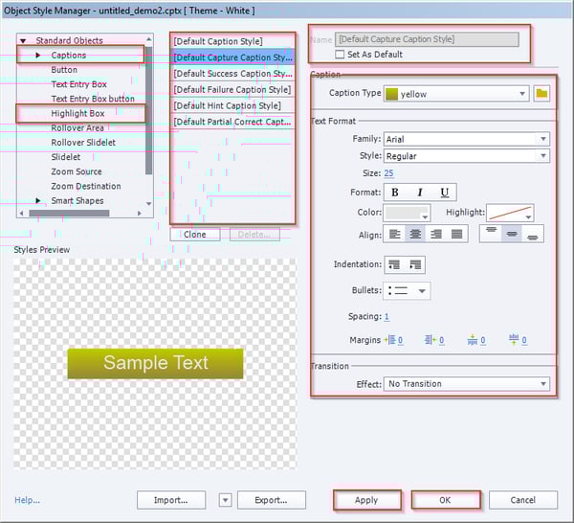Click the Sample Text preview caption
Image resolution: width=574 pixels, height=523 pixels.
tap(155, 363)
